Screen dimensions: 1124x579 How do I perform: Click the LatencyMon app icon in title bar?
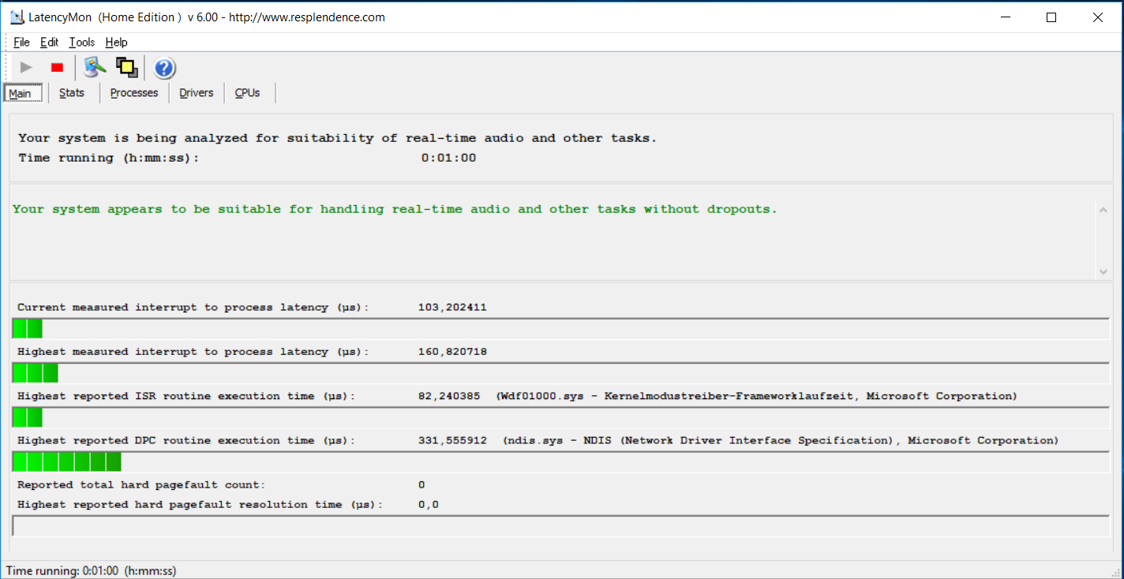pos(16,17)
